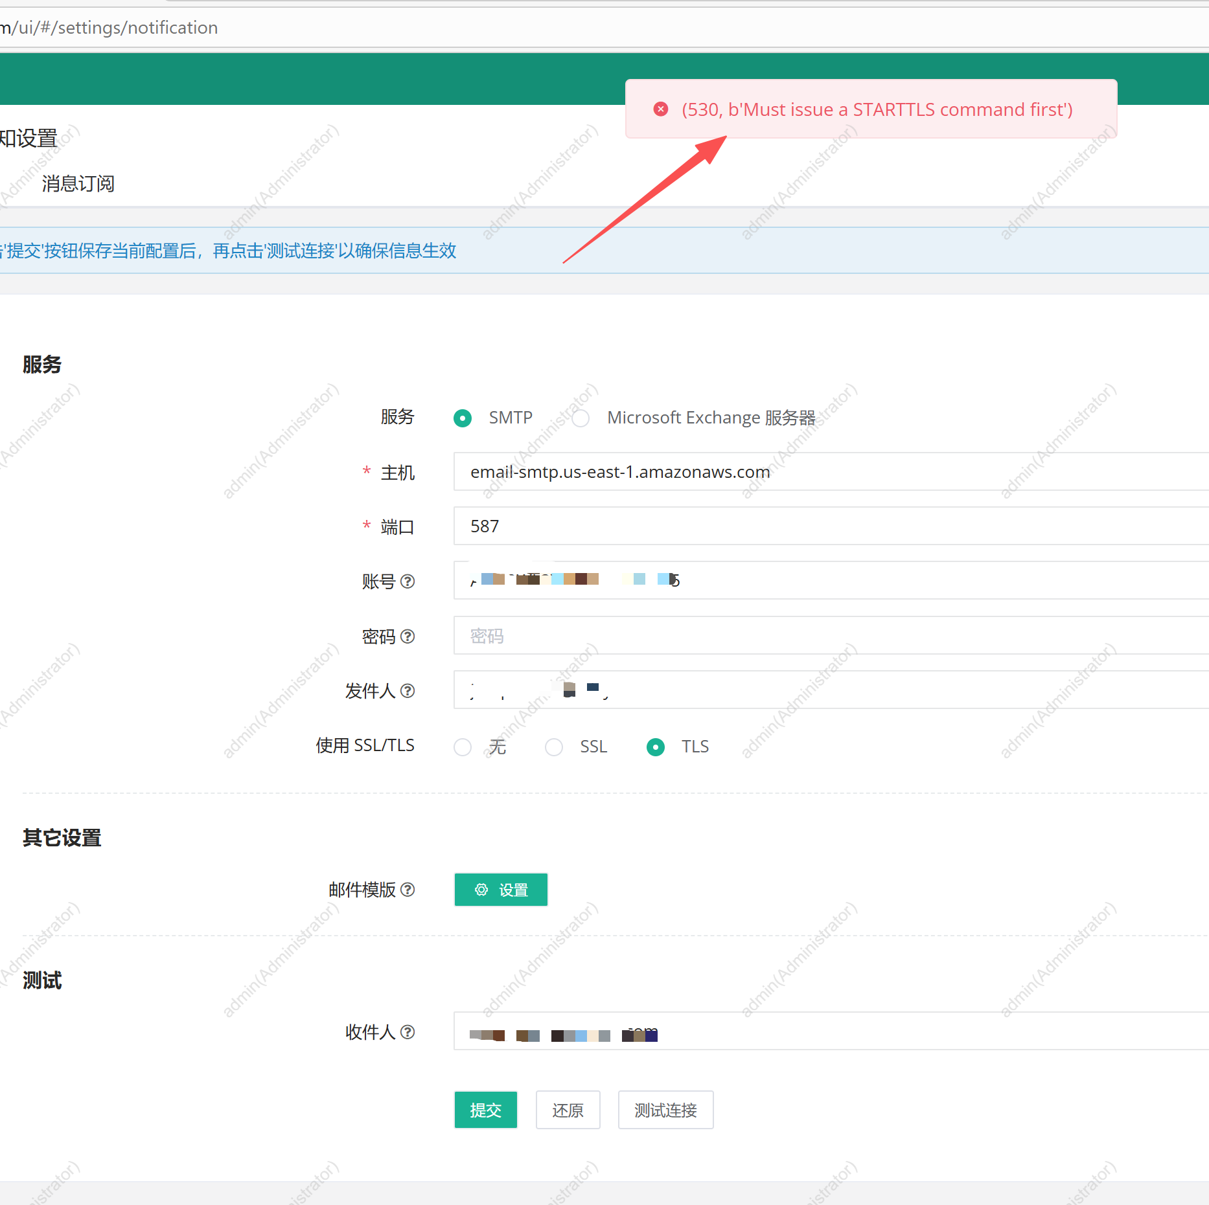Click the help icon next to 密码
The width and height of the screenshot is (1209, 1205).
coord(408,636)
